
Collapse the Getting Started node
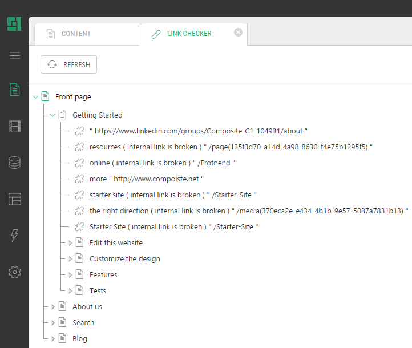pyautogui.click(x=52, y=115)
